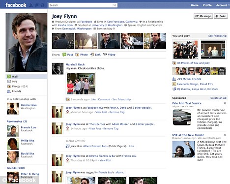Open Francis Luu roommate profile
The image size is (230, 184).
[29, 127]
